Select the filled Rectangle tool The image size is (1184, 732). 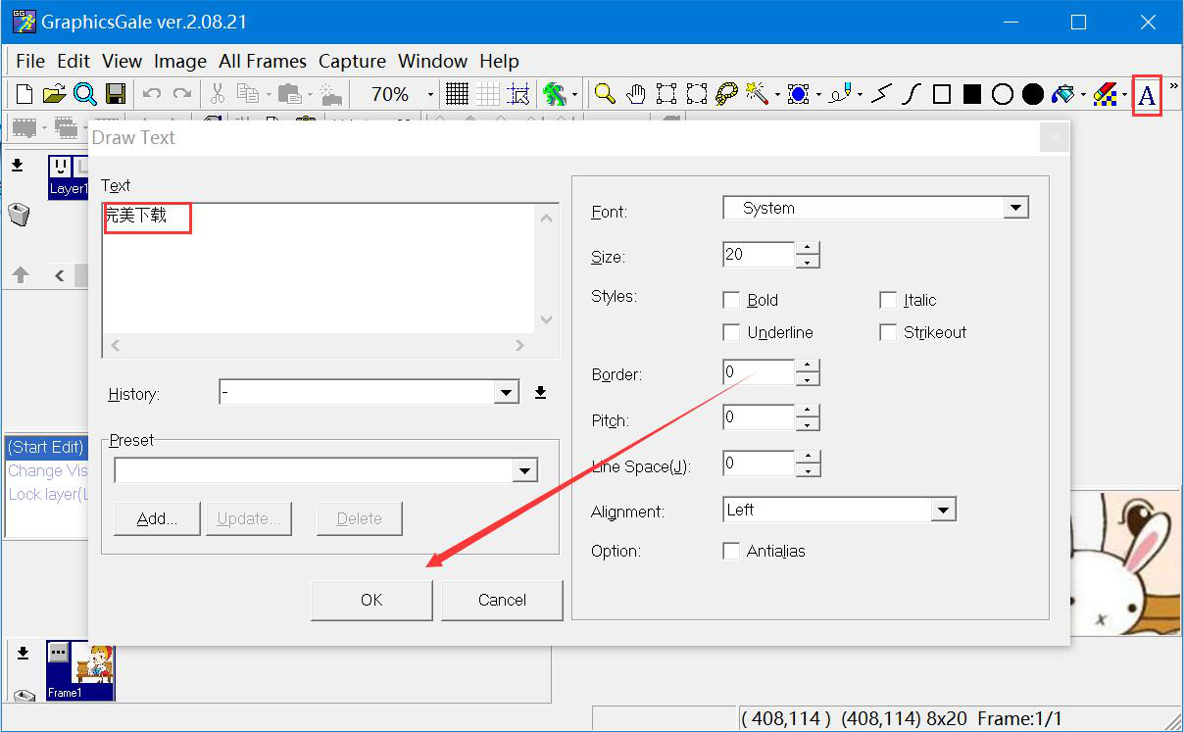click(x=972, y=94)
